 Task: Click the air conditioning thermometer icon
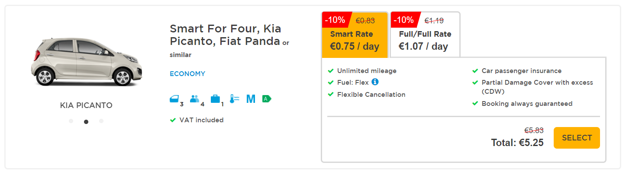click(234, 99)
